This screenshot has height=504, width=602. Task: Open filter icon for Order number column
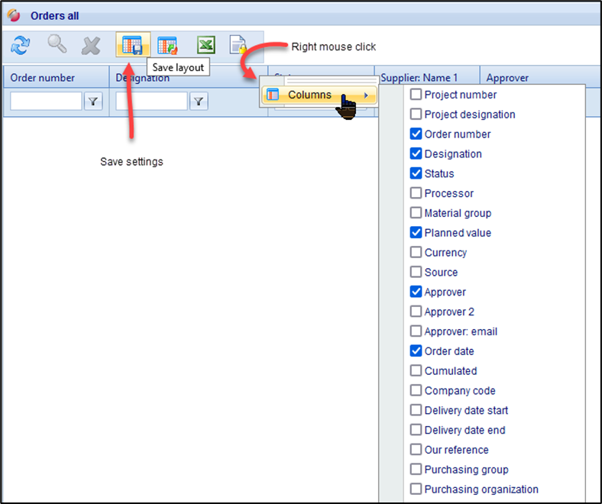coord(93,101)
